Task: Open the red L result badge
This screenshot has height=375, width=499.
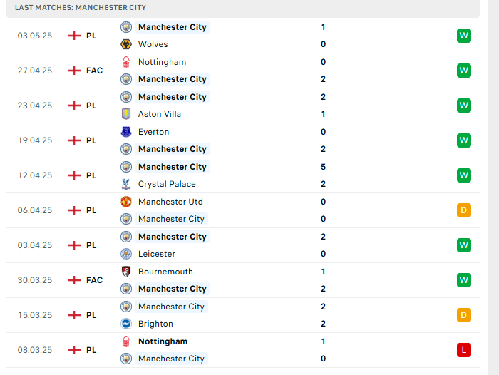Action: pyautogui.click(x=463, y=350)
